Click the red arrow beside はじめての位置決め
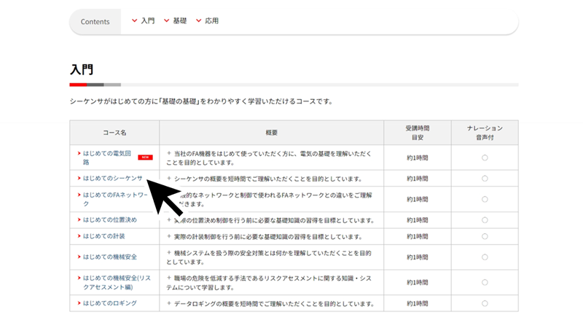Image resolution: width=583 pixels, height=323 pixels. coord(79,219)
